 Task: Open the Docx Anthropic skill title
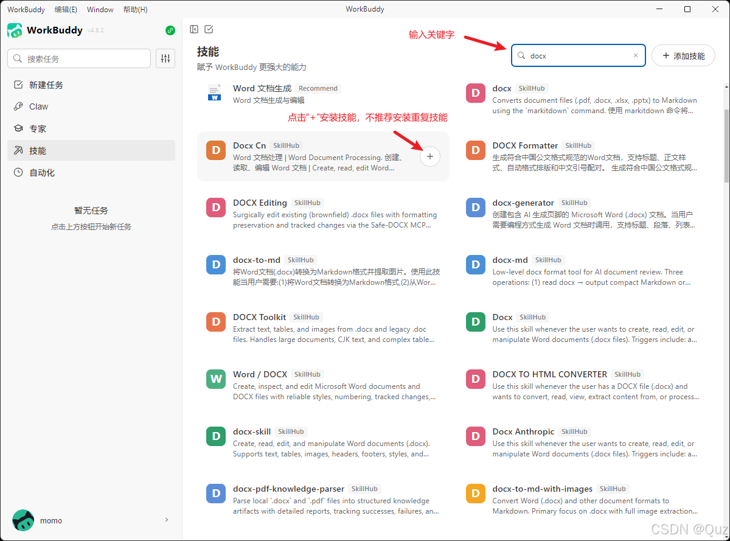[523, 431]
